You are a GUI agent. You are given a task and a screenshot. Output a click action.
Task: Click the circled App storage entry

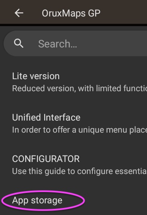point(43,201)
